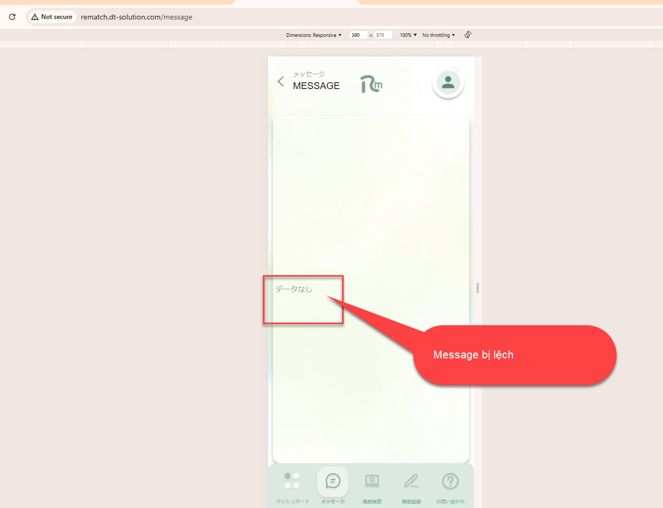Image resolution: width=663 pixels, height=508 pixels.
Task: Click the viewport height field showing 879
Action: 382,35
